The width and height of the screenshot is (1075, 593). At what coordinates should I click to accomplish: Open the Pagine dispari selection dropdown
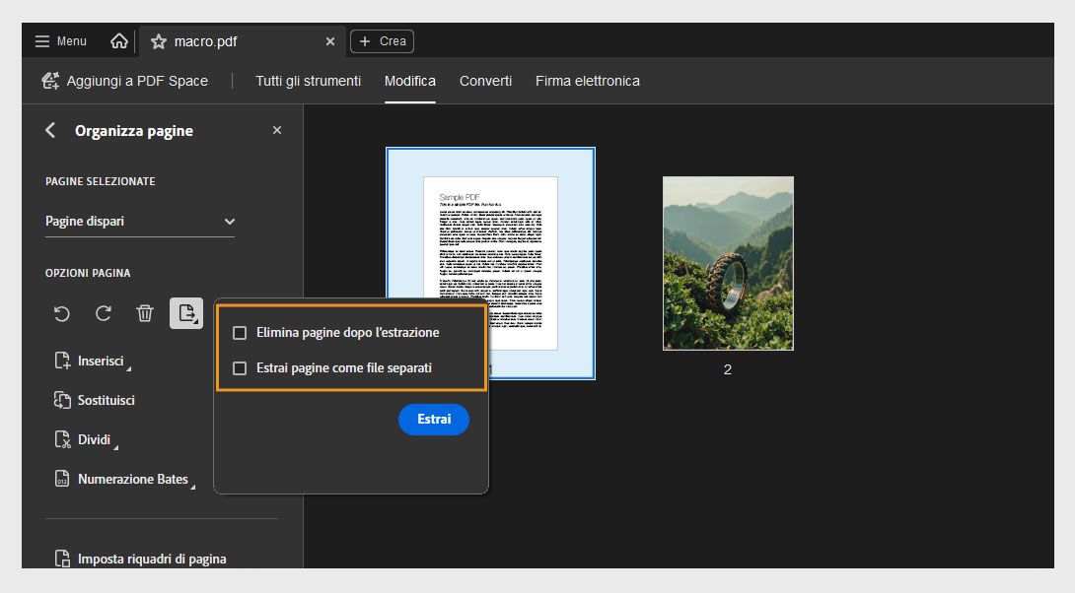(139, 221)
